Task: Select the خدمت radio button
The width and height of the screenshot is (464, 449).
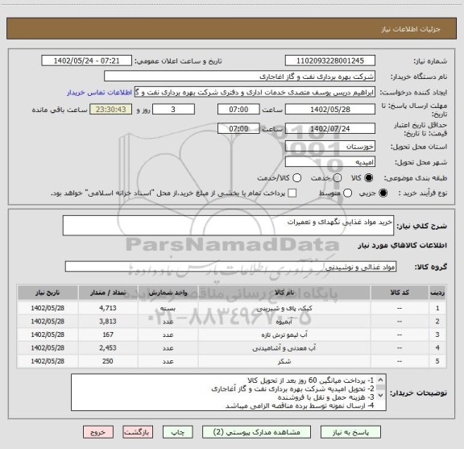Action: [x=338, y=177]
